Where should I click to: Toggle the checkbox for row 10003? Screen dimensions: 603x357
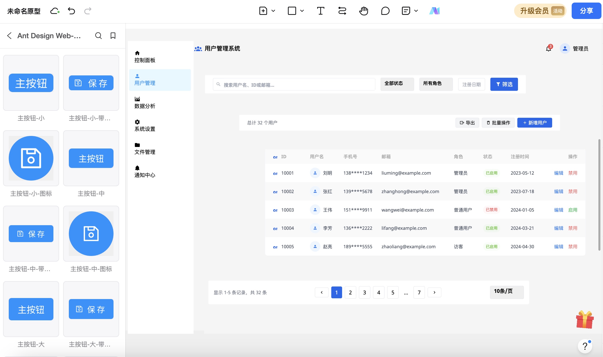(x=275, y=210)
